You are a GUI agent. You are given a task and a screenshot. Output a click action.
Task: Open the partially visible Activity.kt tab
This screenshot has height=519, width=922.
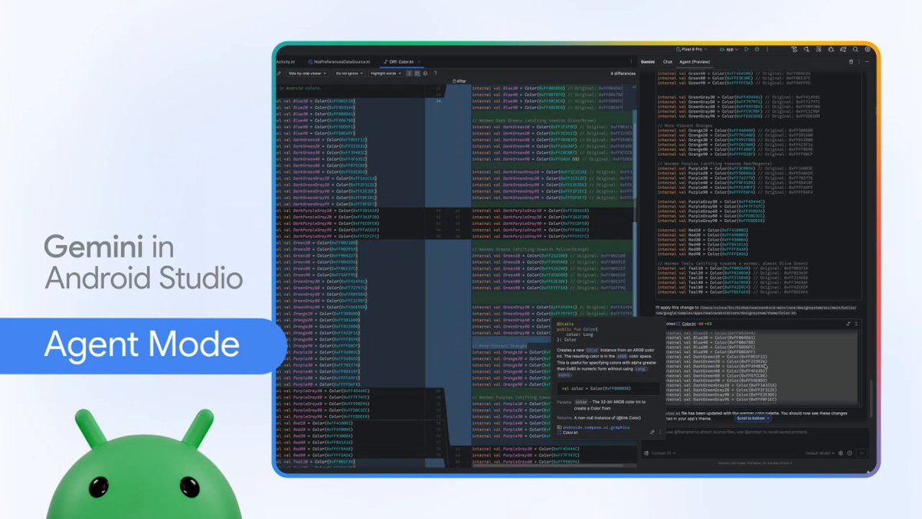pos(284,62)
